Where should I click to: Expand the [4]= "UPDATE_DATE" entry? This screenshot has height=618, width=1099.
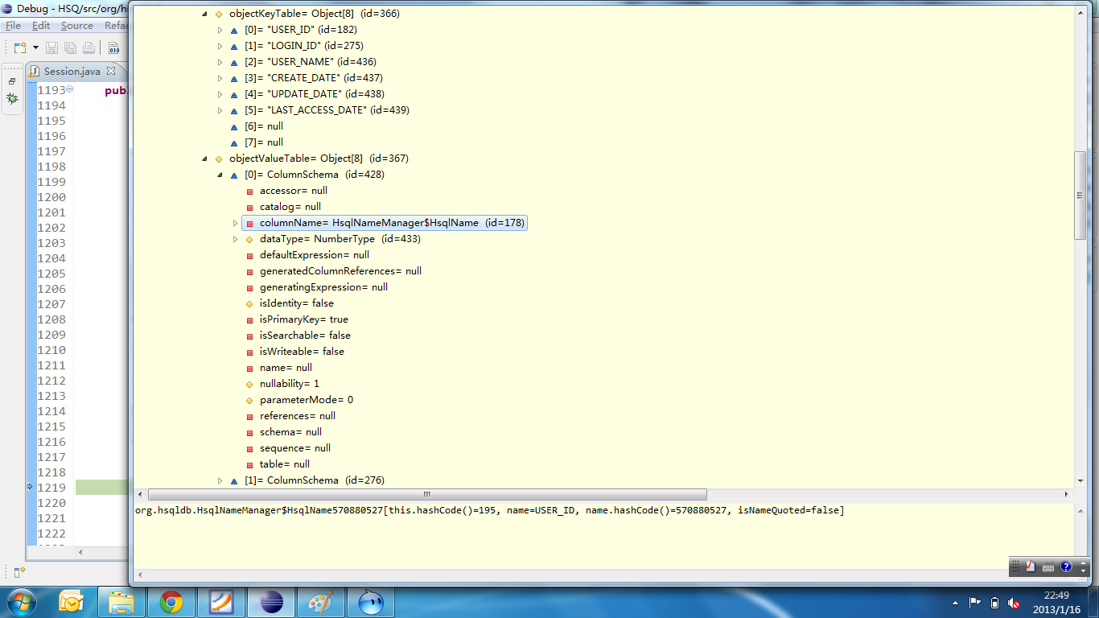(220, 94)
